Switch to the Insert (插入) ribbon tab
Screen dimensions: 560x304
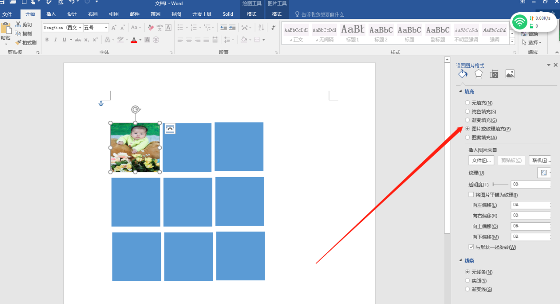[51, 14]
